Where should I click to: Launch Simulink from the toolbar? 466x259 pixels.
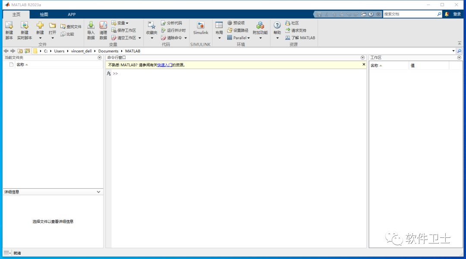[x=201, y=28]
